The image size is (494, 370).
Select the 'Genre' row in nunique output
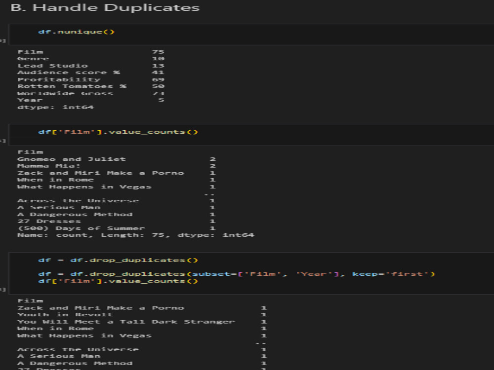point(91,59)
